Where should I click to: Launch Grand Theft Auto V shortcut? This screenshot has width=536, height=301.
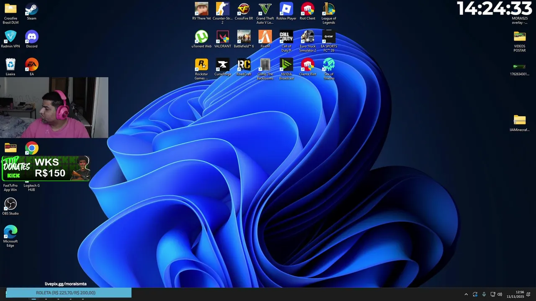point(265,13)
